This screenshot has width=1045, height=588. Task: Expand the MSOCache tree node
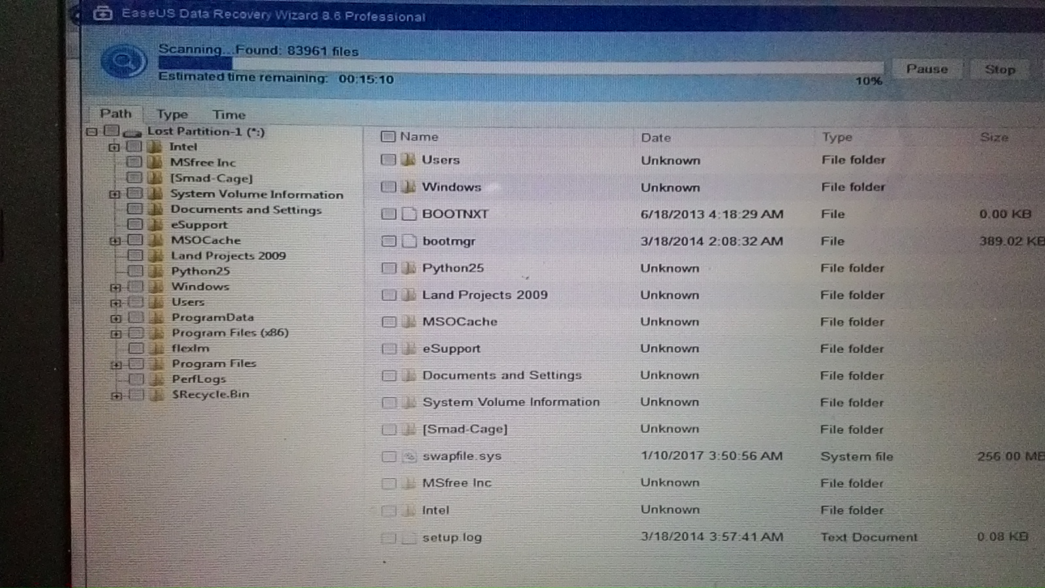115,240
